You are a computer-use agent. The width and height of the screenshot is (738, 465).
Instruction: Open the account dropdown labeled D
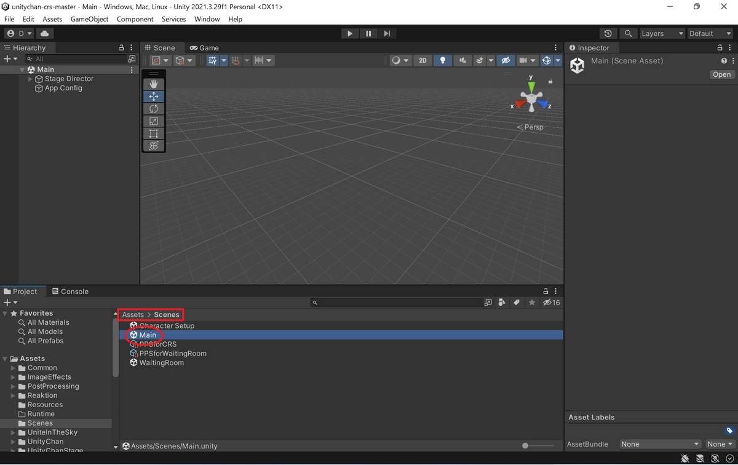(20, 33)
